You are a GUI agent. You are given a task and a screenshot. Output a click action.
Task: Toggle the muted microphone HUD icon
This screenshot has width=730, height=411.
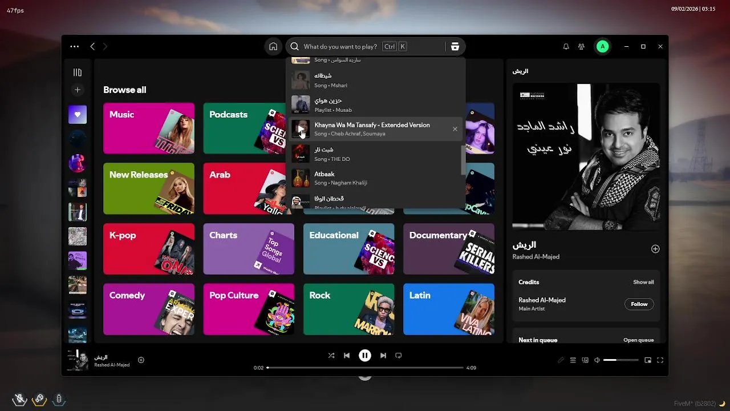click(x=20, y=399)
